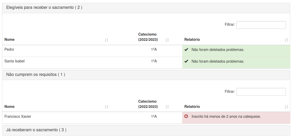
Task: Click Catecismo sort icon in requirements table
Action: point(167,107)
